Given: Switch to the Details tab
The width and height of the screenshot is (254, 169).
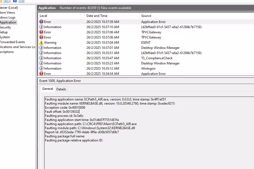Looking at the screenshot, I should [x=61, y=89].
